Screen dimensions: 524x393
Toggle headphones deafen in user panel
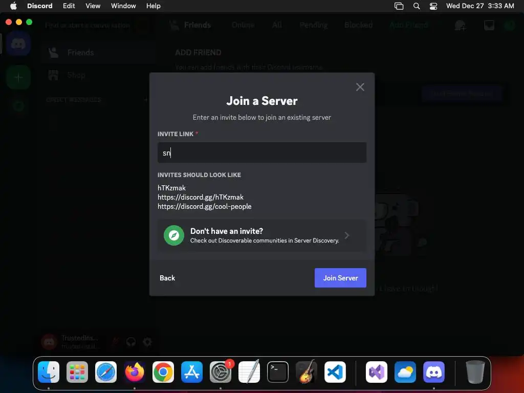pyautogui.click(x=131, y=342)
